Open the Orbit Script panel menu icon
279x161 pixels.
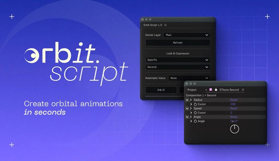[x=165, y=25]
